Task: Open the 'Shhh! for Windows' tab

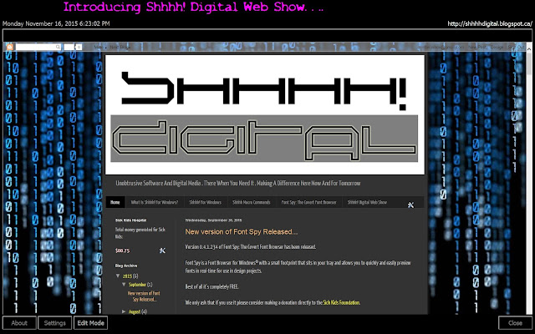Action: click(205, 202)
